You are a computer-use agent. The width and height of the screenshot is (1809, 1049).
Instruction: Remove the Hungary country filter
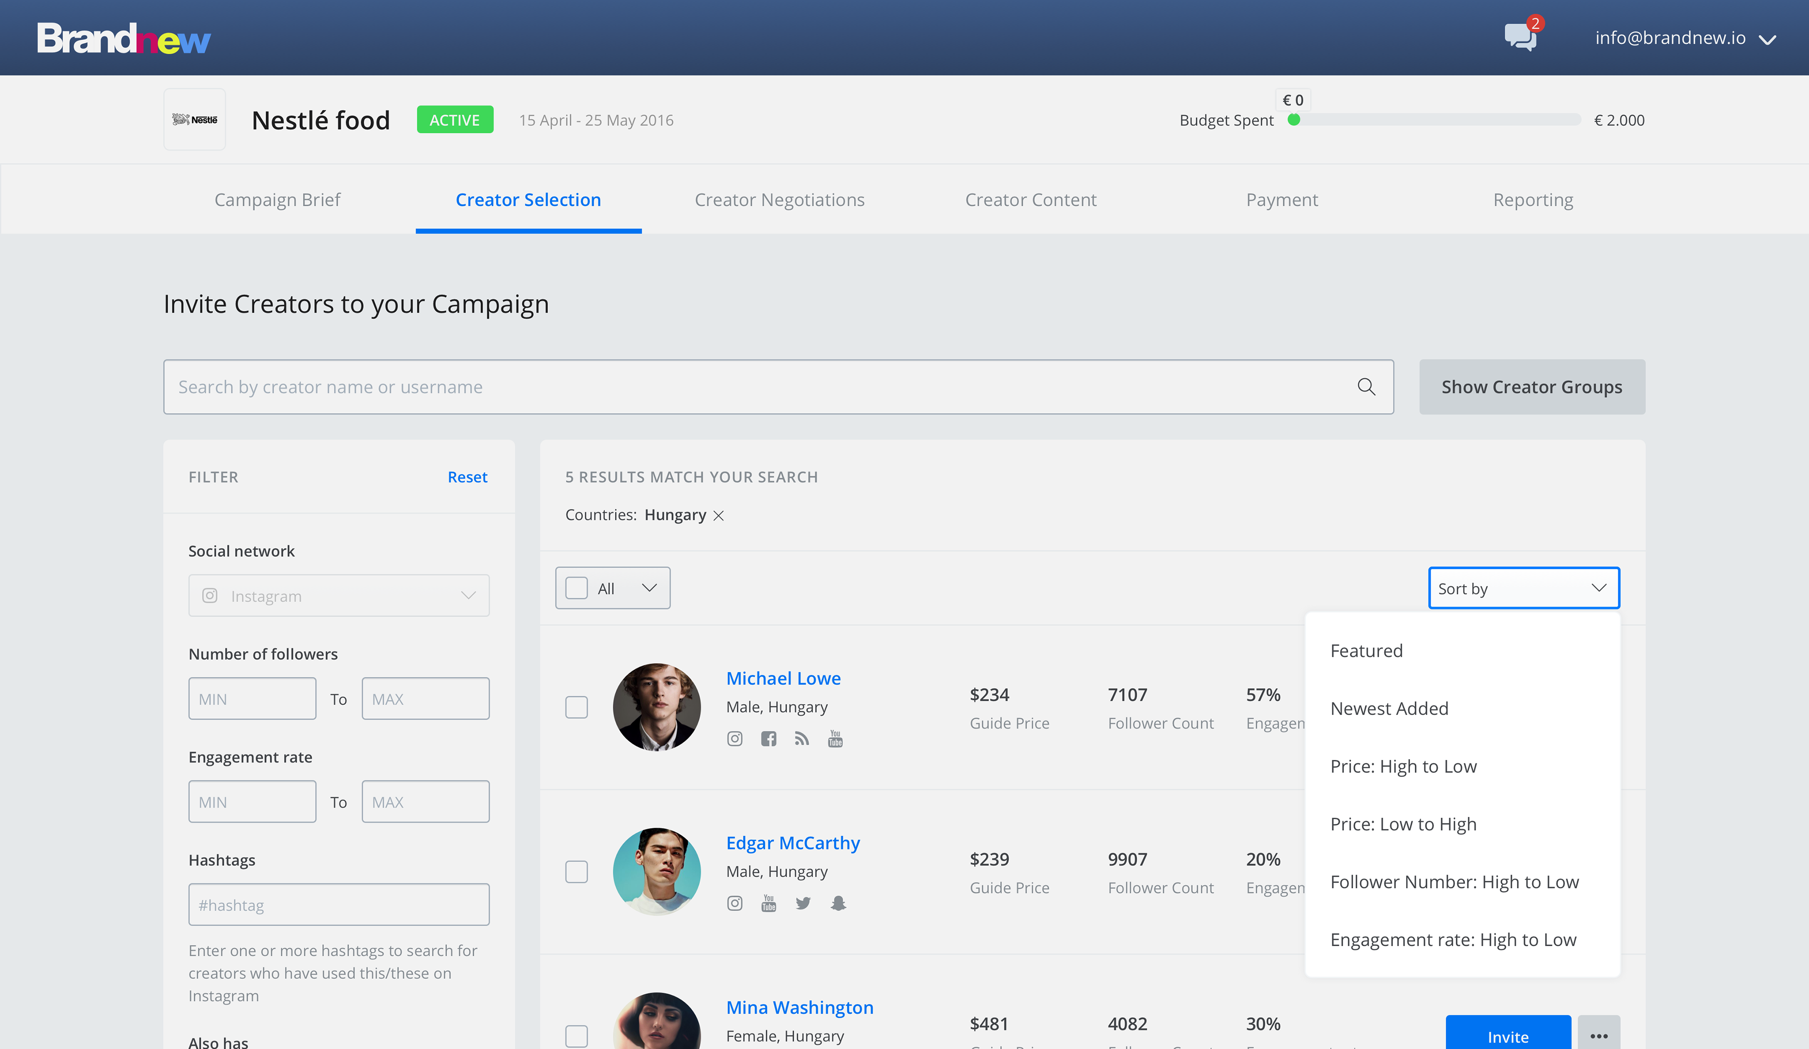point(718,515)
